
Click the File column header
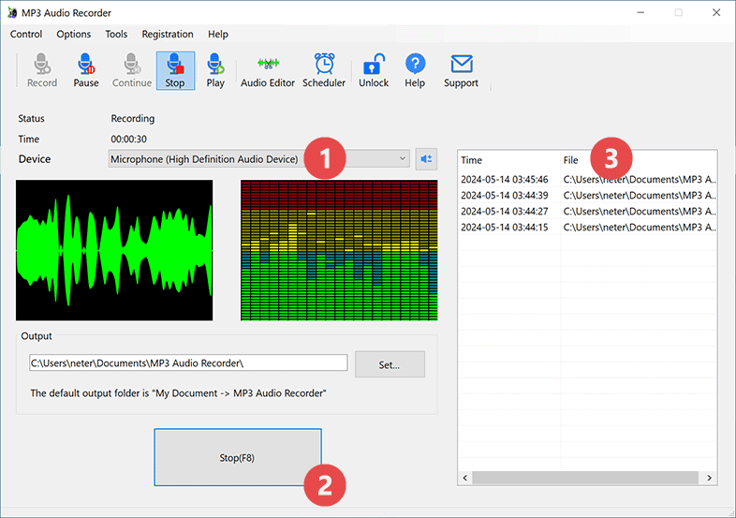coord(639,160)
